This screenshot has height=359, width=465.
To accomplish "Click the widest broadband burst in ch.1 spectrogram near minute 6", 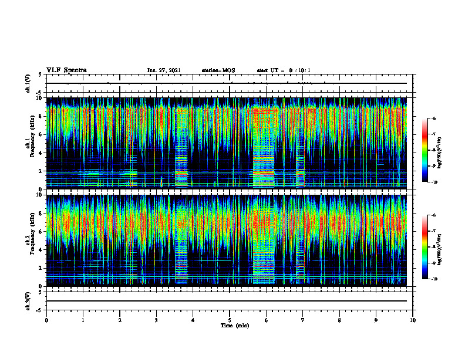I will point(264,147).
